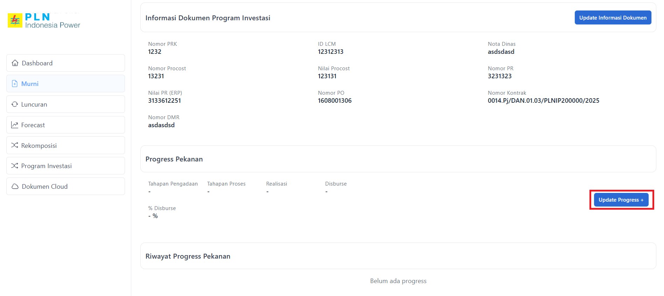Viewport: 664px width, 296px height.
Task: Click the Nomor Kontrak value text
Action: 543,101
